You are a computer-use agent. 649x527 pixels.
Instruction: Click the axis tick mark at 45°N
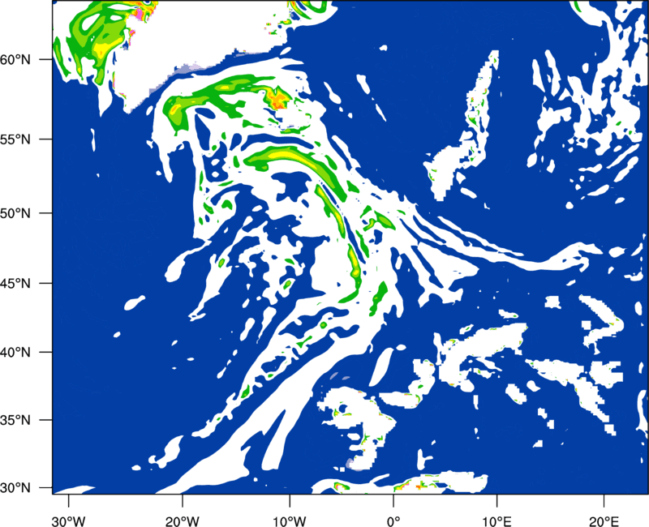[46, 283]
